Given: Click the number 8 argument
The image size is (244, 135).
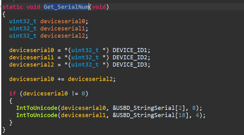Looking at the screenshot, I should (x=194, y=108).
